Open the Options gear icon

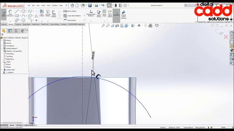click(x=125, y=5)
